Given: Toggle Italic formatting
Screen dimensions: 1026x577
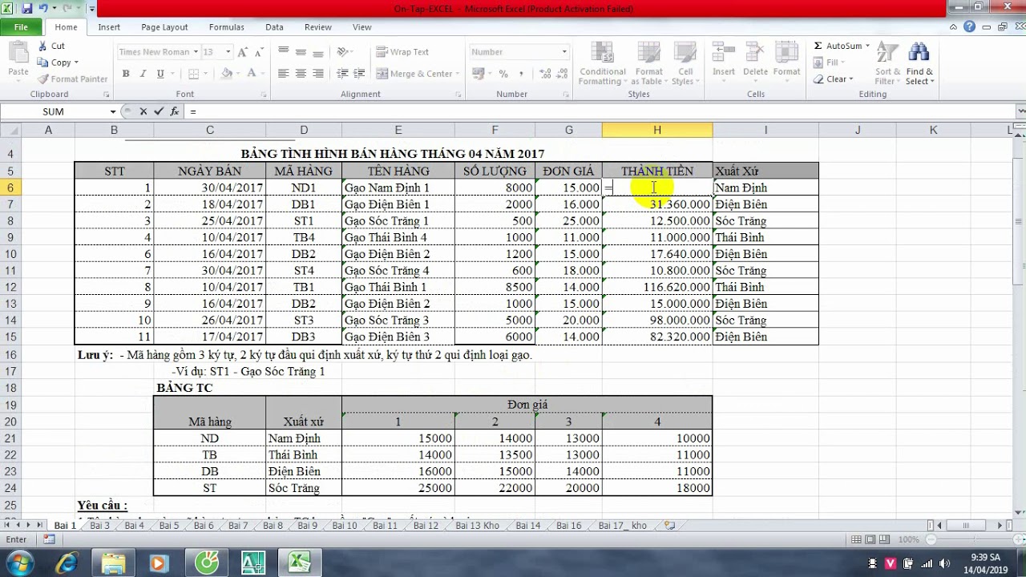Looking at the screenshot, I should [x=143, y=74].
